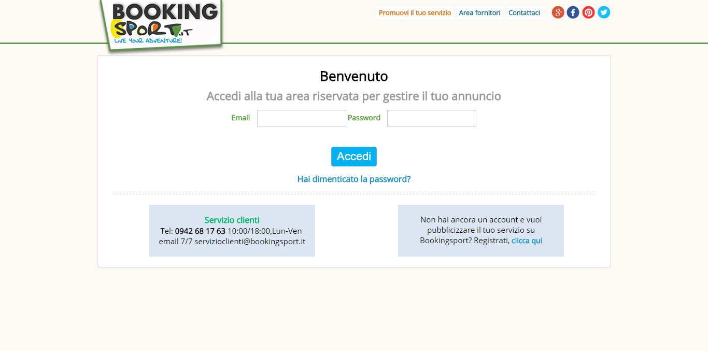
Task: Open the Pinterest social icon
Action: 588,12
